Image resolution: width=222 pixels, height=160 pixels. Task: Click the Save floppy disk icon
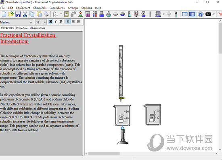tap(18, 14)
